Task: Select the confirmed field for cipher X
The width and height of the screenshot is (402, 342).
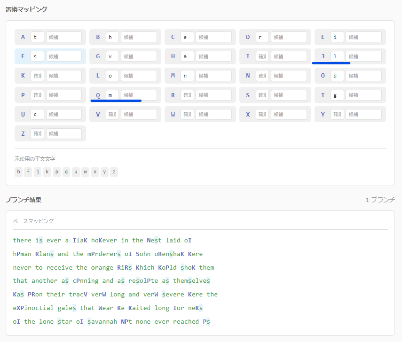Action: [262, 114]
